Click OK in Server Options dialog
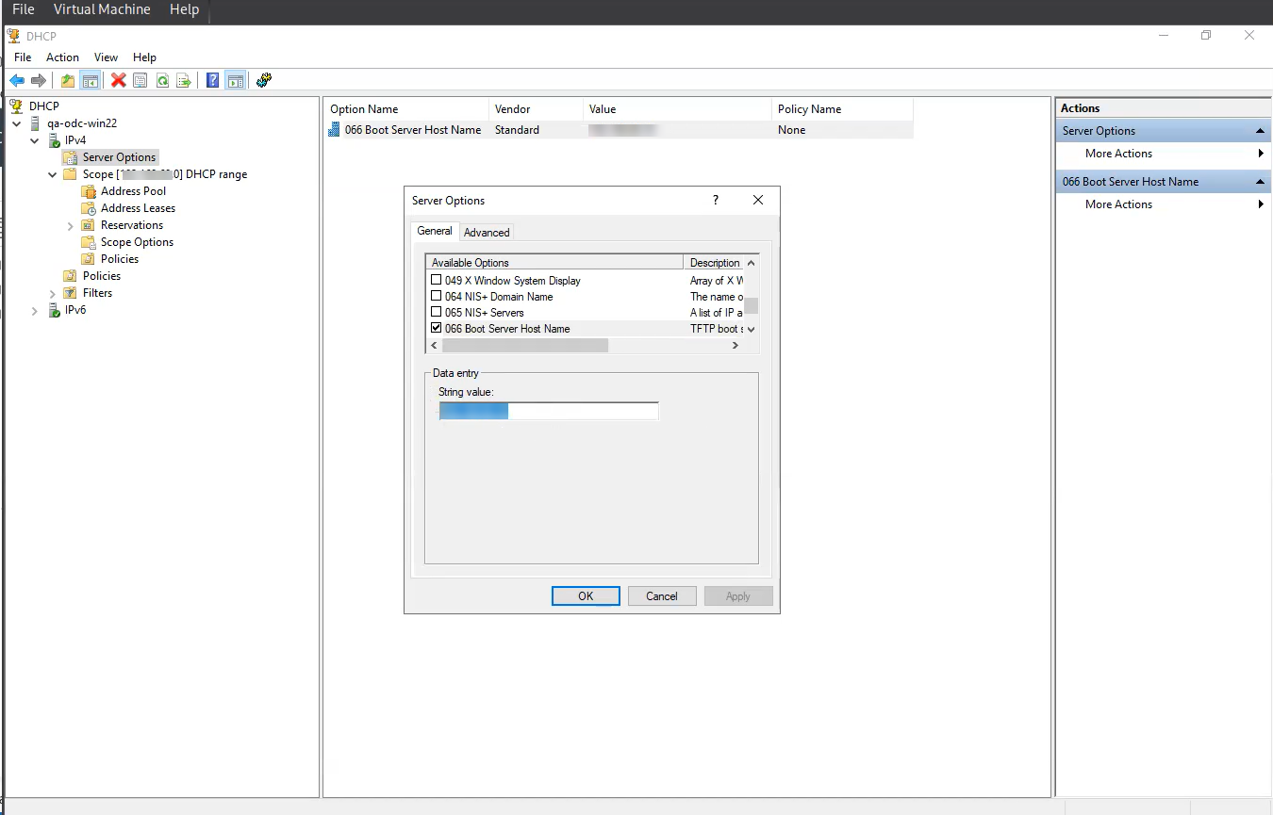 [x=586, y=596]
